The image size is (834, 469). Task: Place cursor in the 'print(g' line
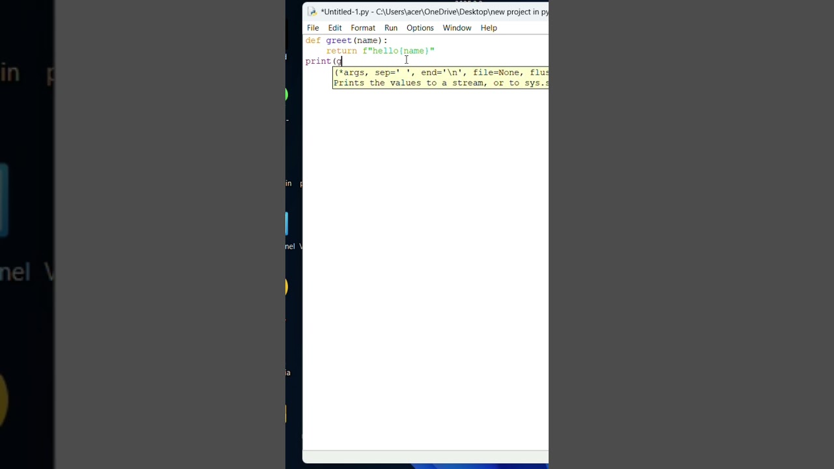(x=324, y=61)
